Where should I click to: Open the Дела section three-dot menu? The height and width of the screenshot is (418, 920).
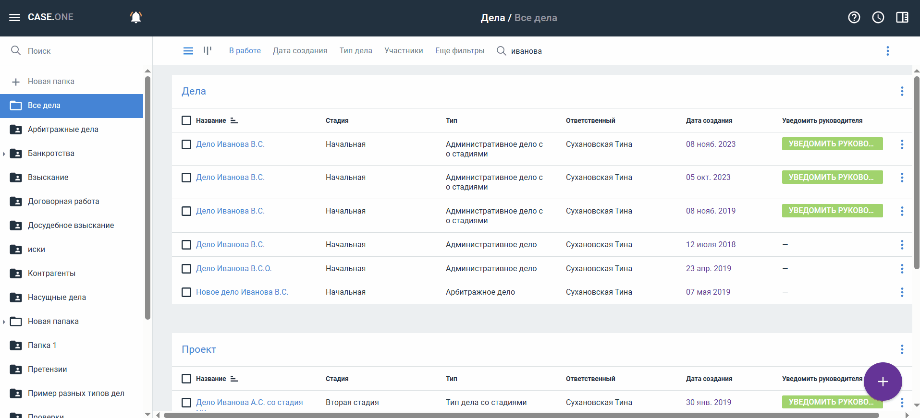(x=902, y=91)
